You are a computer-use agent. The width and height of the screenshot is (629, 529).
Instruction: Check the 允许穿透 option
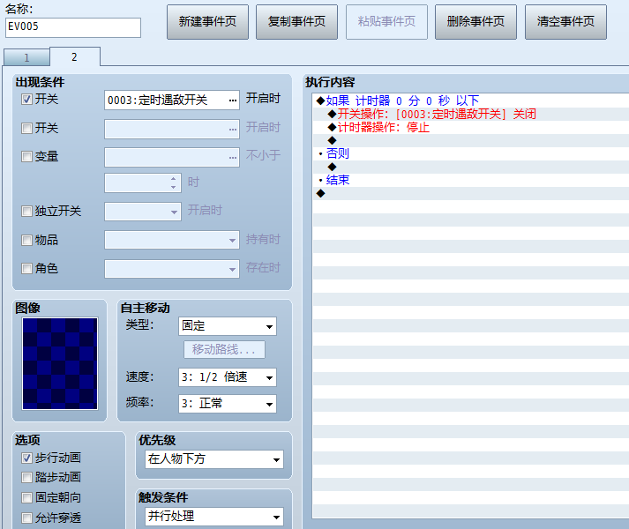(26, 518)
